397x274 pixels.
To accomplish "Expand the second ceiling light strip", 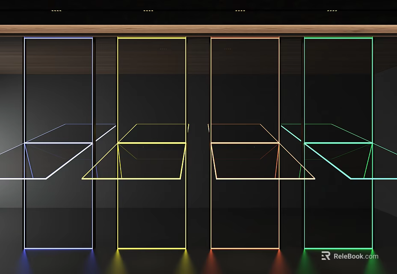I will (x=149, y=9).
